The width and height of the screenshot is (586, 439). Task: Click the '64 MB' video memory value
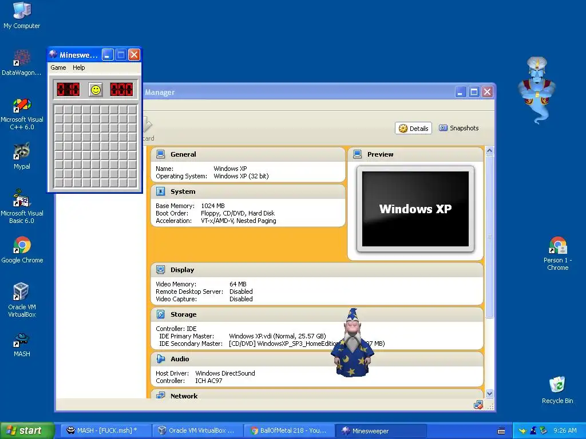tap(237, 284)
